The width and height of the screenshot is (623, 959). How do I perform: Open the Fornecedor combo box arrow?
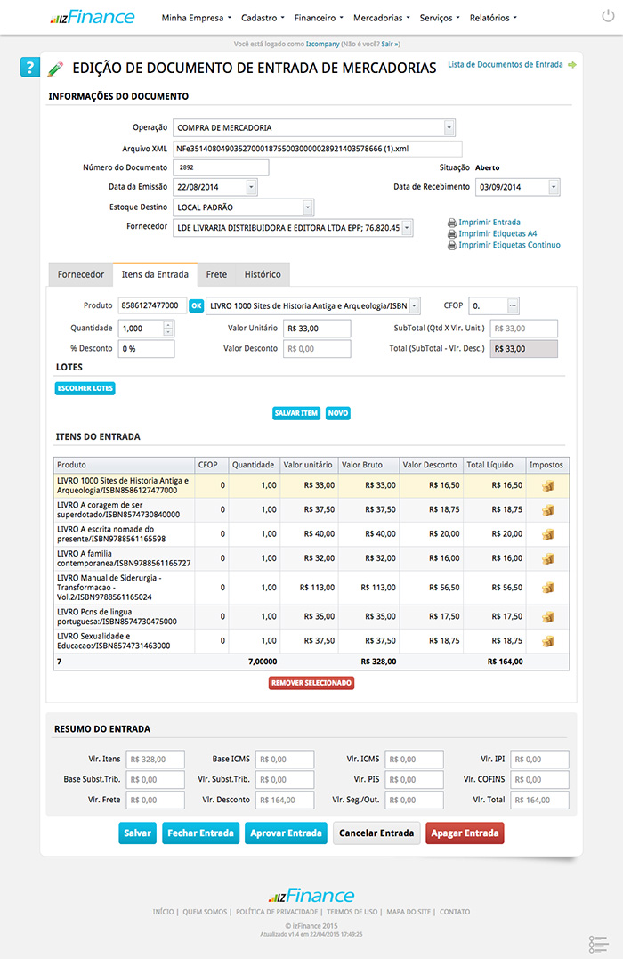click(x=408, y=228)
